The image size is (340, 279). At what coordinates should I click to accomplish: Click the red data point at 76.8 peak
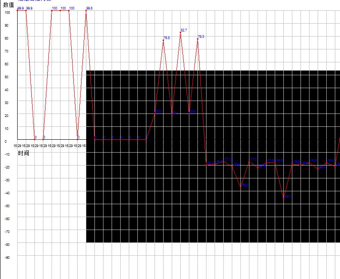163,40
